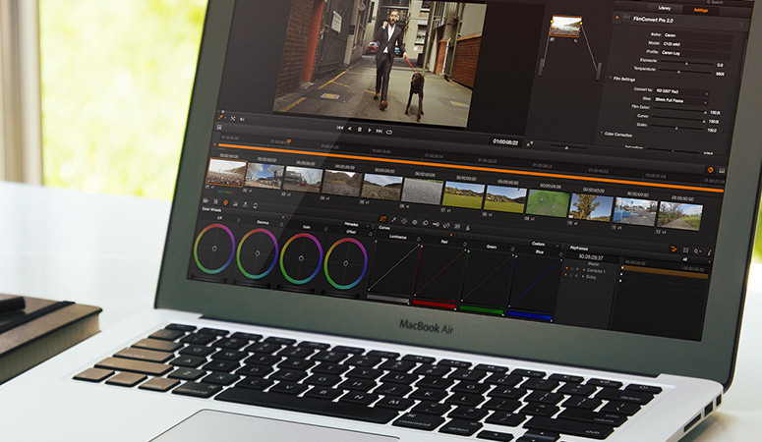
Task: Open the Profile dropdown (Canon Log)
Action: click(x=696, y=53)
